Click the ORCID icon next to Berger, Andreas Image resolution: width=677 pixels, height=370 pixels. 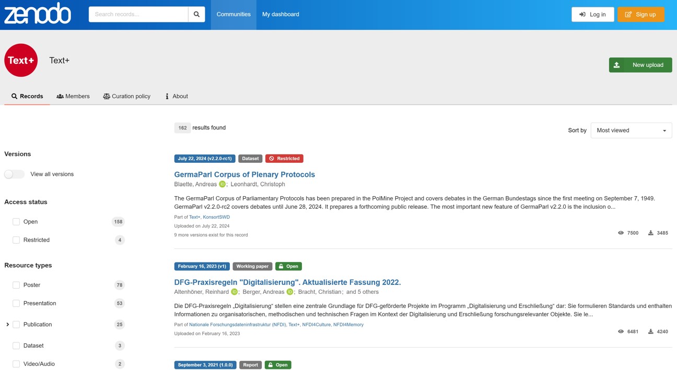289,292
